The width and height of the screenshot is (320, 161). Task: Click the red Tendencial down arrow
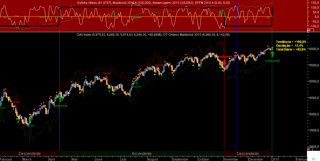(225, 63)
